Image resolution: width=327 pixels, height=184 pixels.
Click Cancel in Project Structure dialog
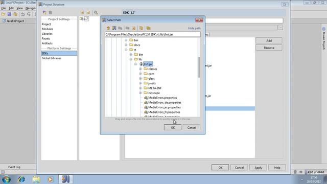[239, 168]
